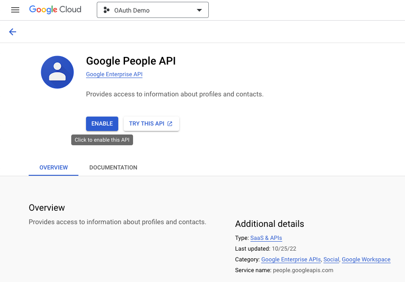This screenshot has width=405, height=282.
Task: Click the Google People API heading
Action: click(131, 61)
